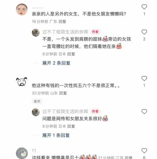157x159 pixels.
Task: Tap the 首评 tag
Action: point(37,101)
